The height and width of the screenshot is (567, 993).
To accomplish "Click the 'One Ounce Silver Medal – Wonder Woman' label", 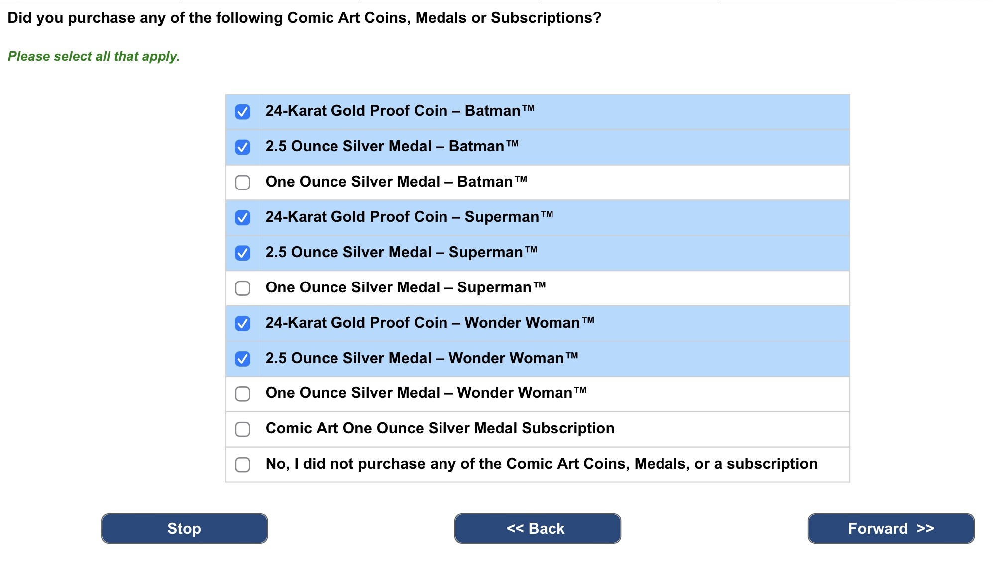I will [426, 393].
